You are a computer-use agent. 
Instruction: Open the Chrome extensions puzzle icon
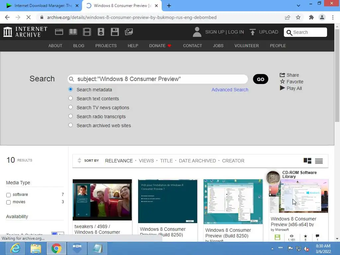(x=311, y=17)
